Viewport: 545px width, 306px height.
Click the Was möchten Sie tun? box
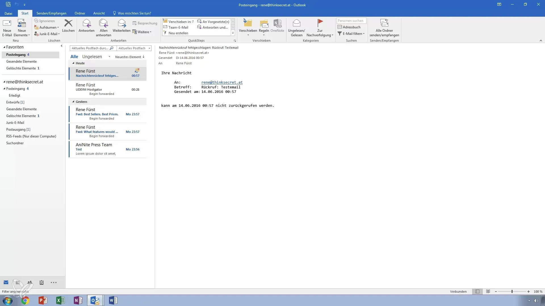132,13
